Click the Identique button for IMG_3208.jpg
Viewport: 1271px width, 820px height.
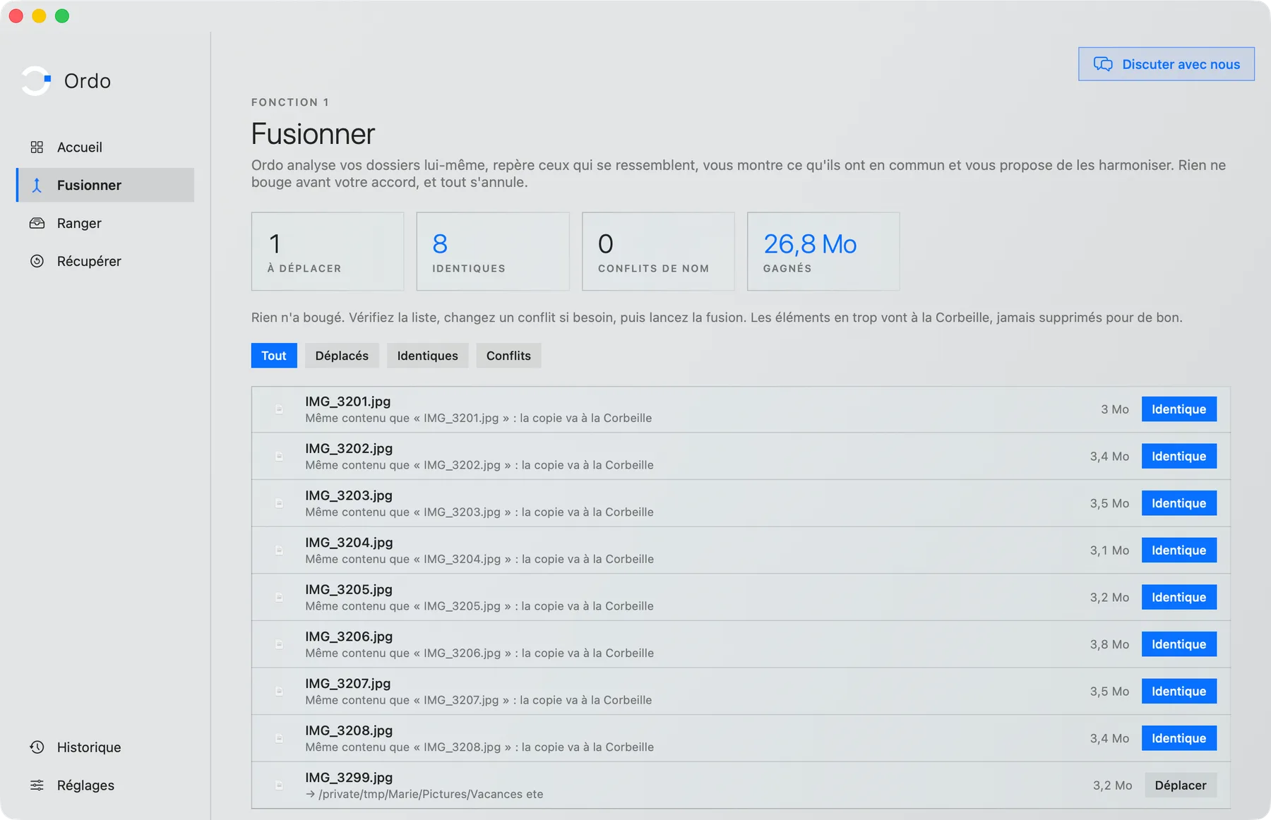(1178, 738)
